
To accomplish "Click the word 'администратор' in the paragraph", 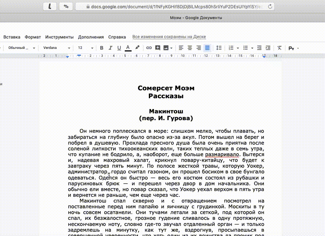I will 88,172.
